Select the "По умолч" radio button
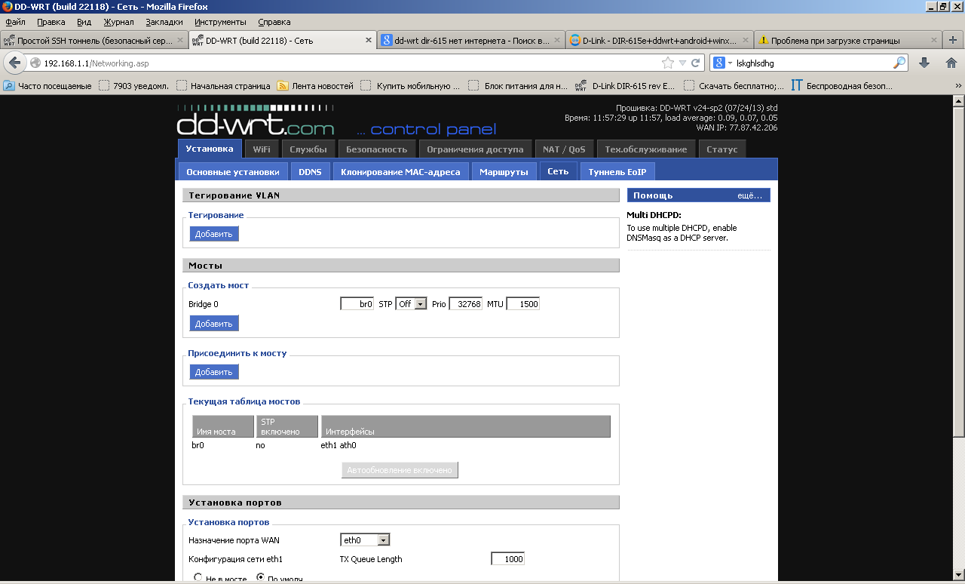 [x=262, y=578]
